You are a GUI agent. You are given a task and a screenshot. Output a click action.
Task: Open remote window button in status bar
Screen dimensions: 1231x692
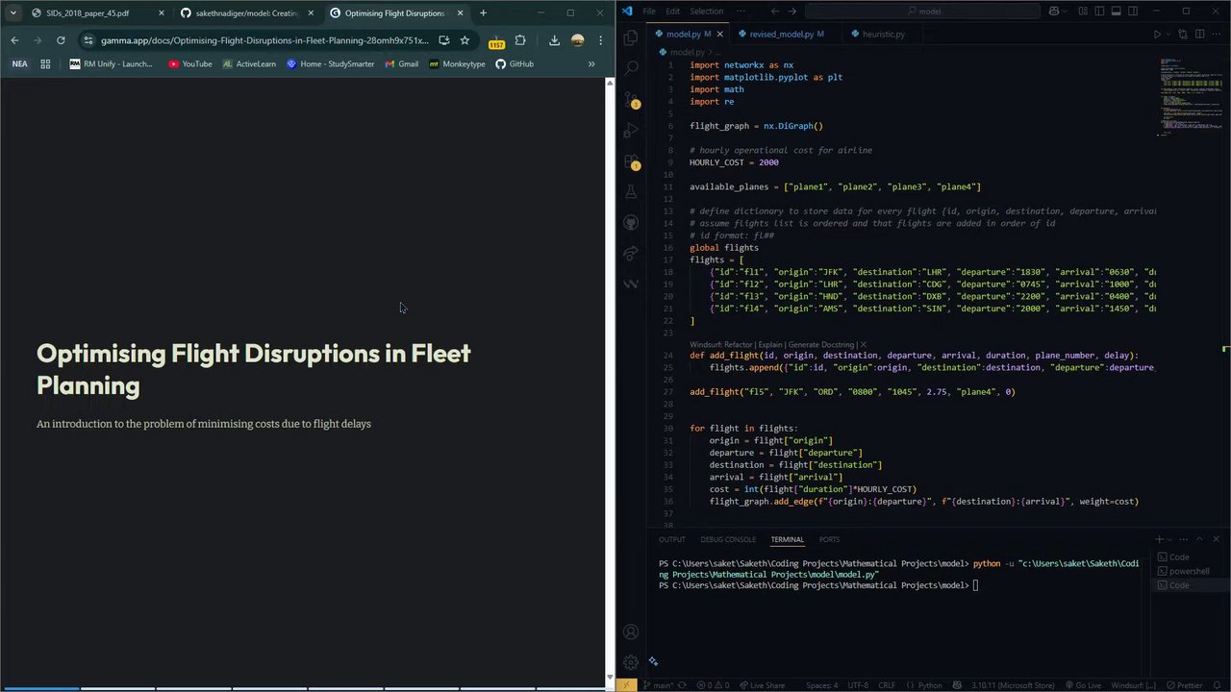pos(627,685)
